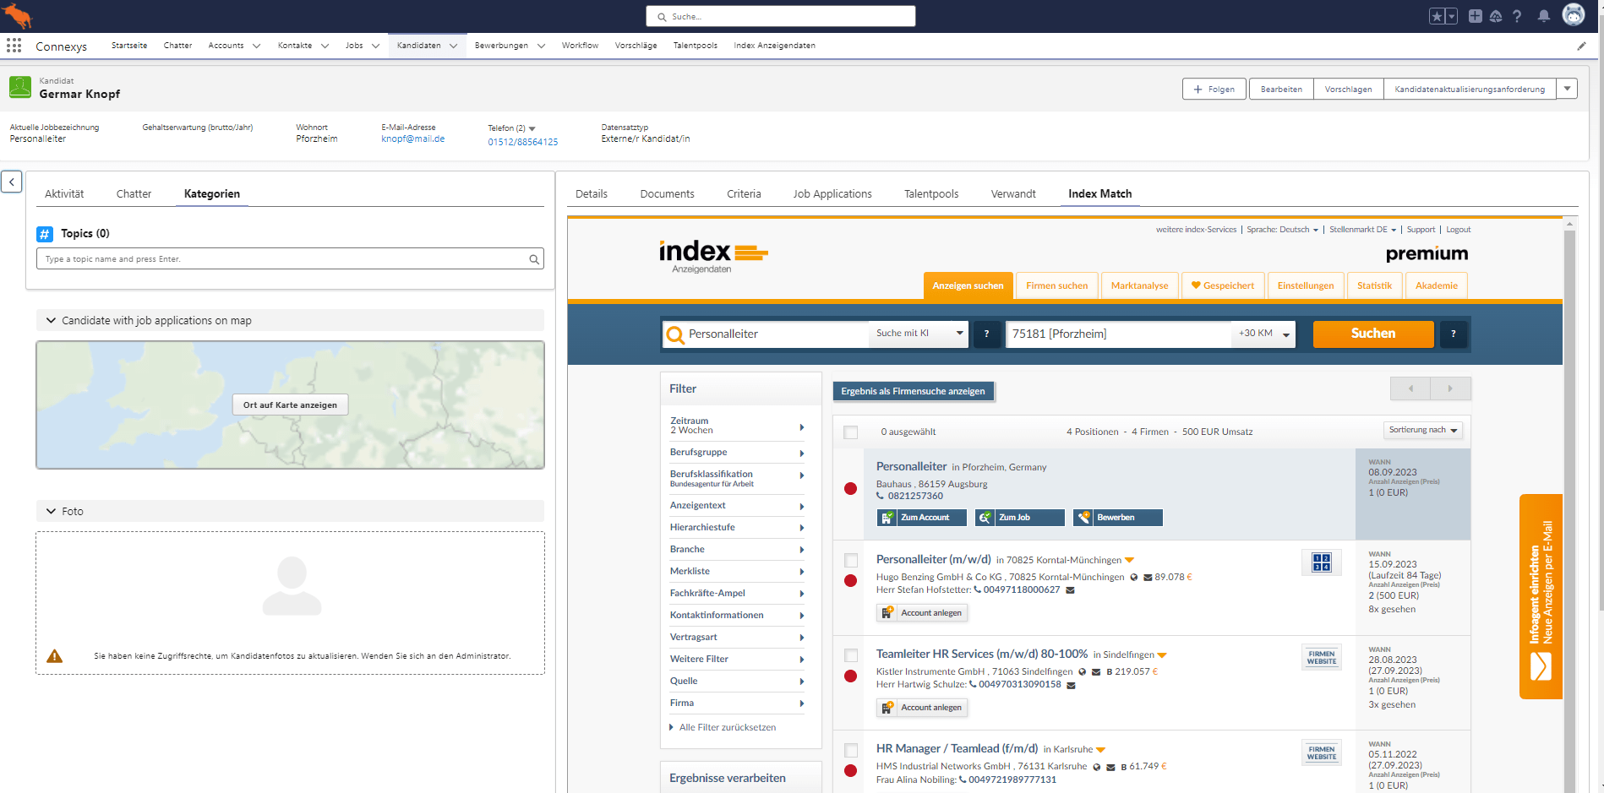Select the Hugo Benzing Personalleiter checkbox
Viewport: 1604px width, 793px height.
pos(851,560)
